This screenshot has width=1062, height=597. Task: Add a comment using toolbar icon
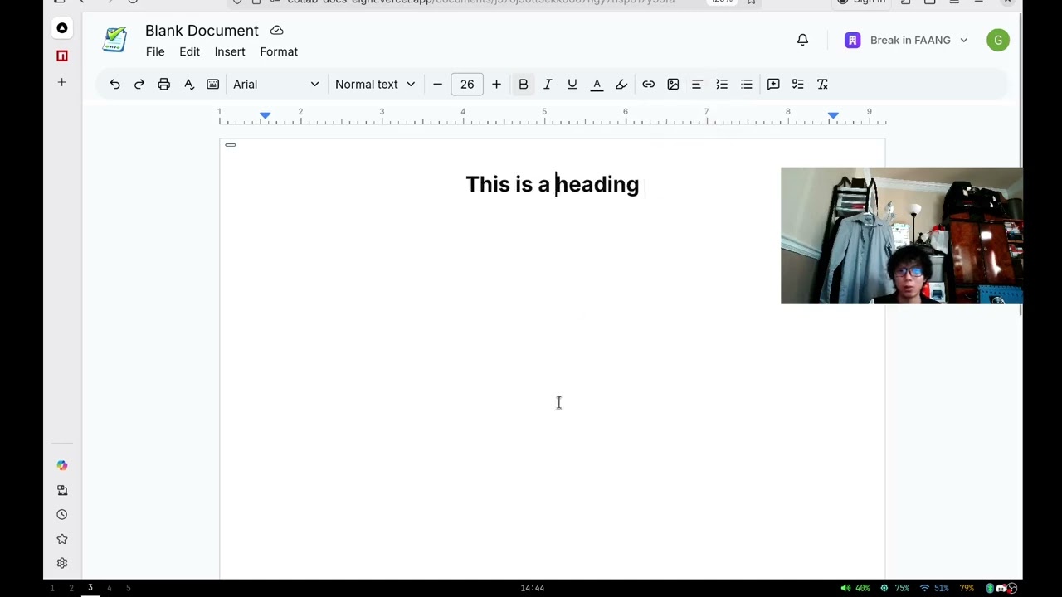(773, 84)
